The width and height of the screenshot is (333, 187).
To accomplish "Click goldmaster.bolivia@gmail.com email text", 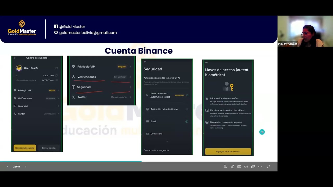I will tap(88, 32).
